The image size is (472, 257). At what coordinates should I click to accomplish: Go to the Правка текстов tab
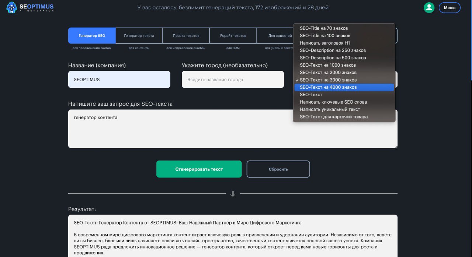(x=186, y=36)
